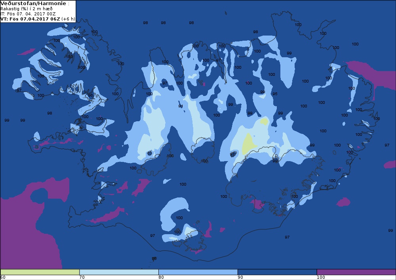Click the medium blue 80–90 legend swatch
The width and height of the screenshot is (396, 280).
pyautogui.click(x=198, y=272)
